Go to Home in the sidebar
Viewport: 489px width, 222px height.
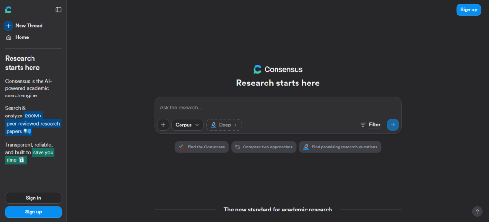pos(22,37)
